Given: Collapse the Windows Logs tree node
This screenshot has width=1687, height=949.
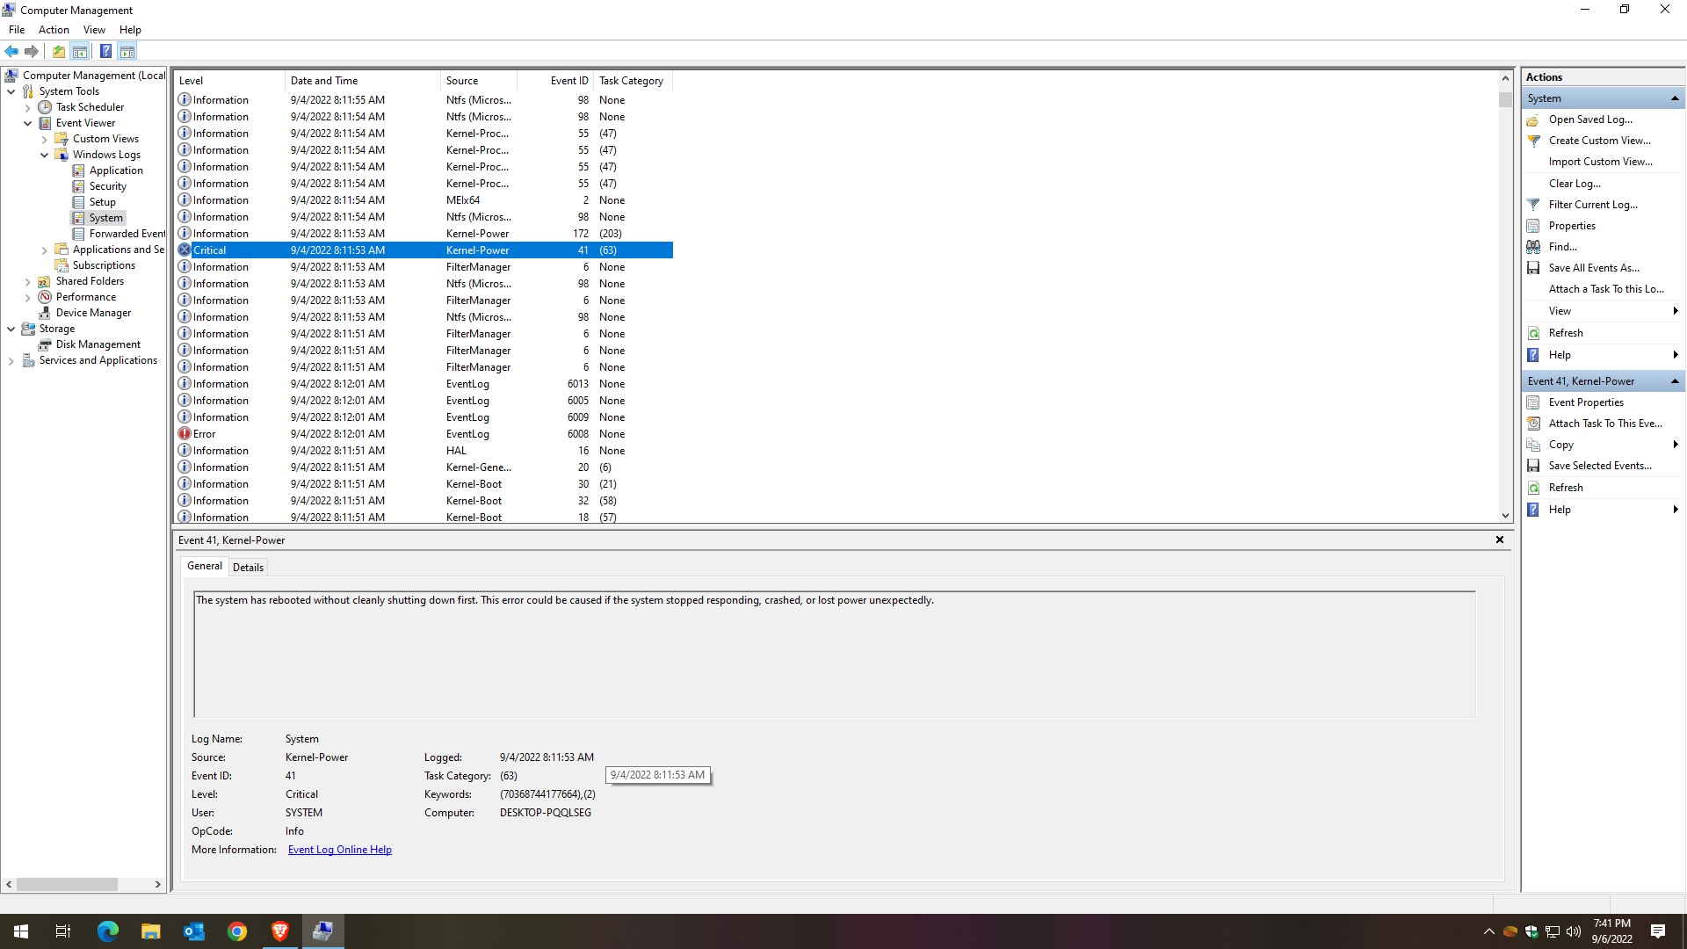Looking at the screenshot, I should 45,155.
